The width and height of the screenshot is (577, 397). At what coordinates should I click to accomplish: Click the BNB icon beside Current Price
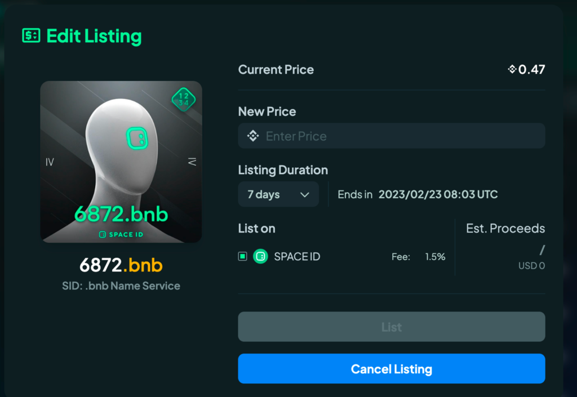point(512,69)
